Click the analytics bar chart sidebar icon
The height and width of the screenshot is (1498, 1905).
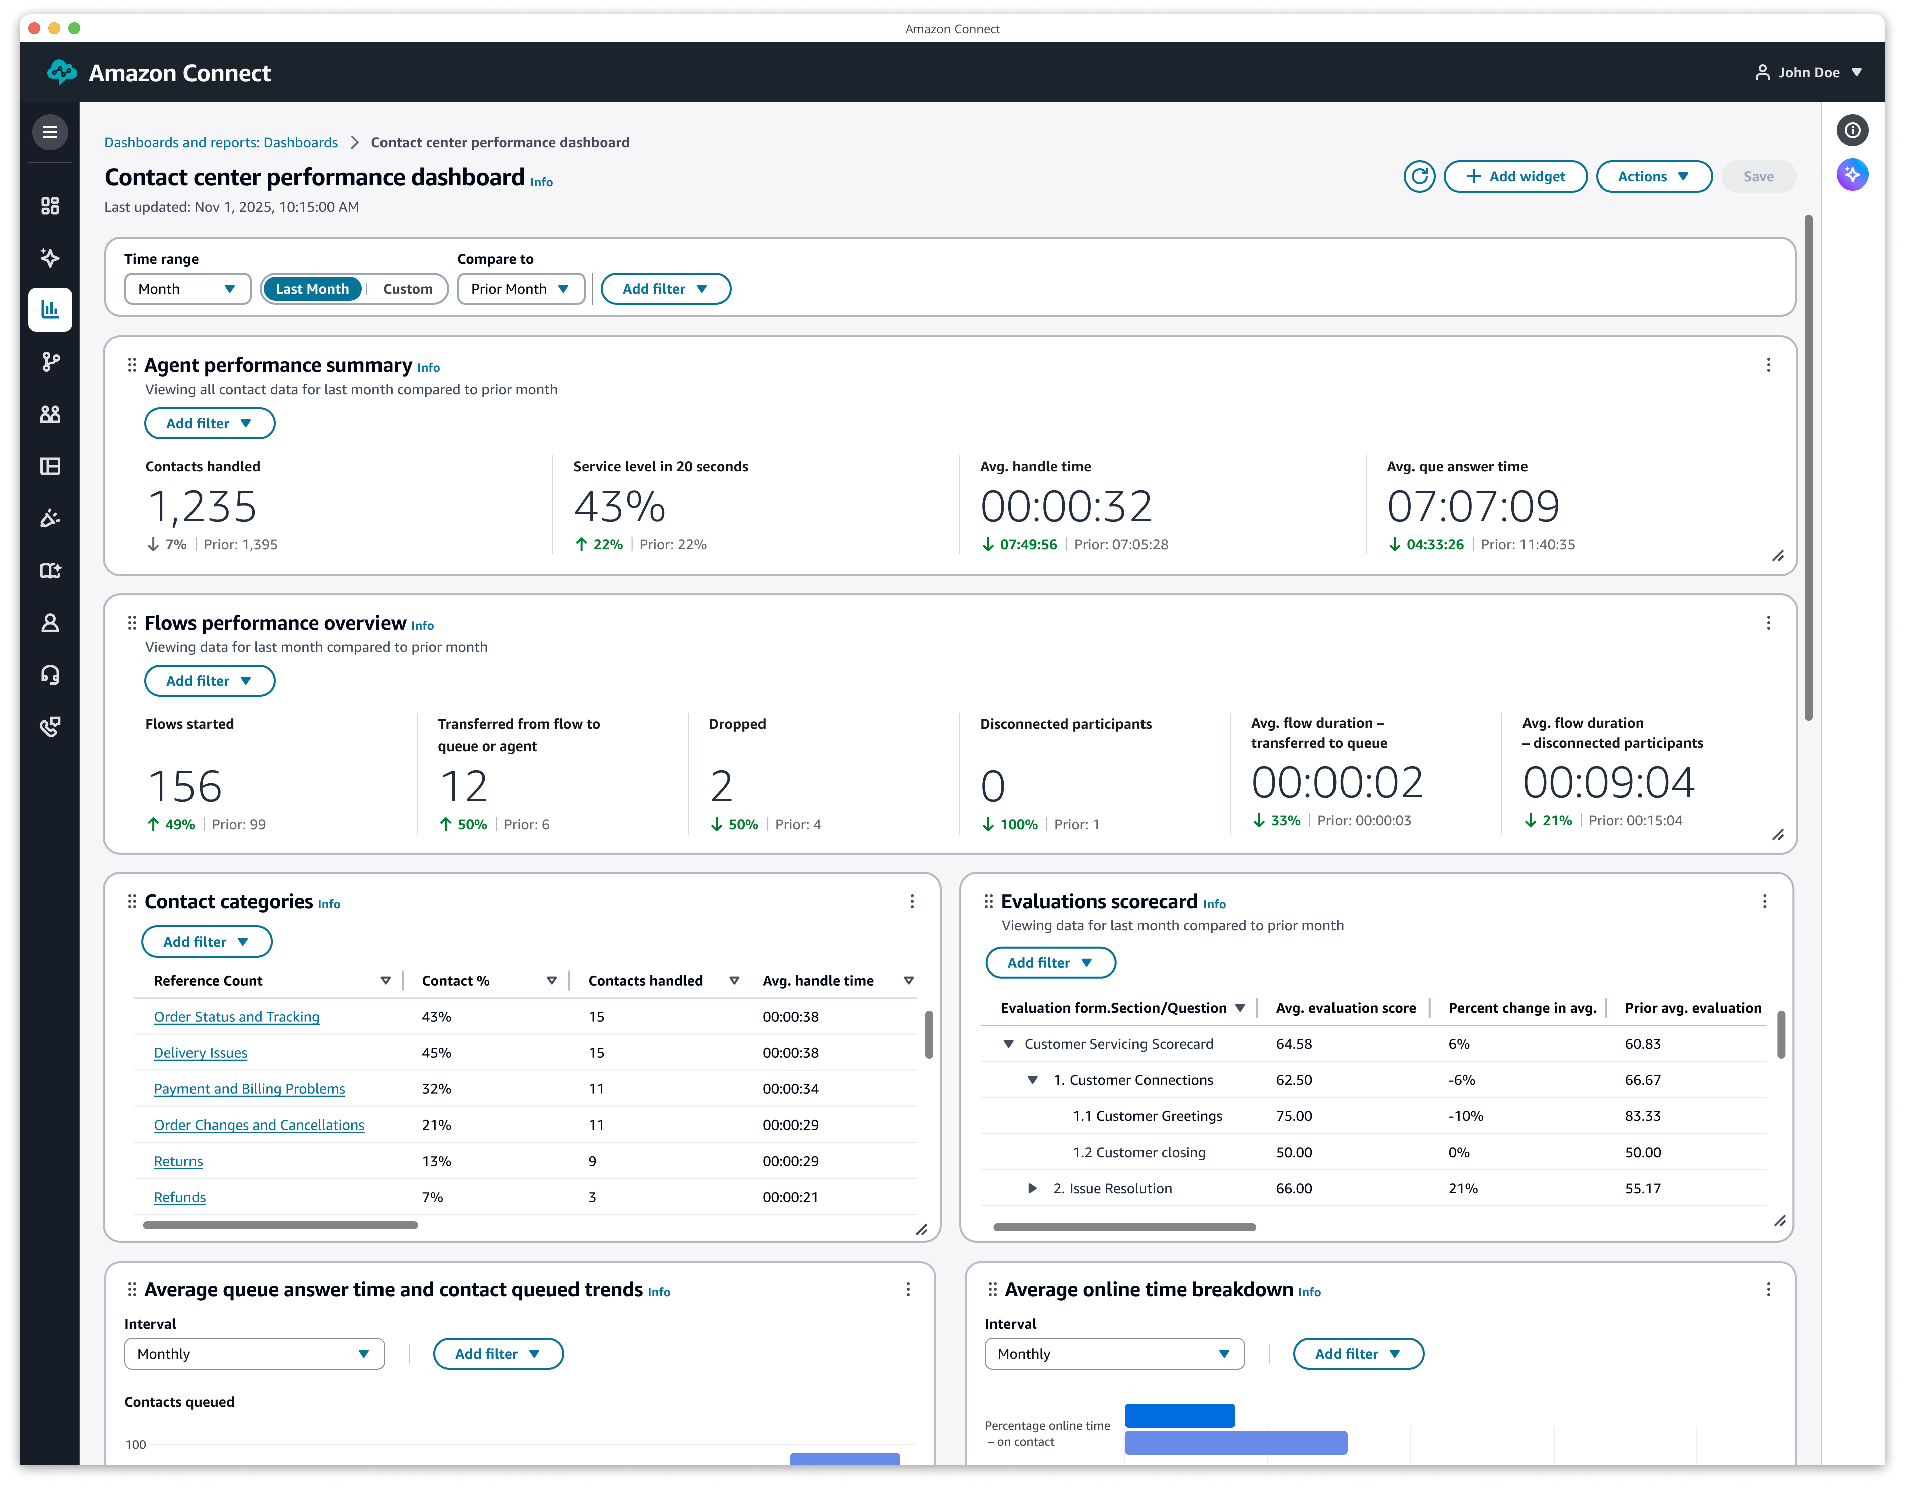coord(50,310)
